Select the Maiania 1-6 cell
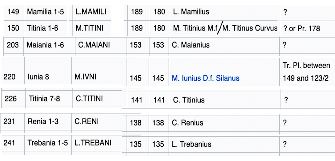The width and height of the screenshot is (335, 161). pyautogui.click(x=45, y=45)
